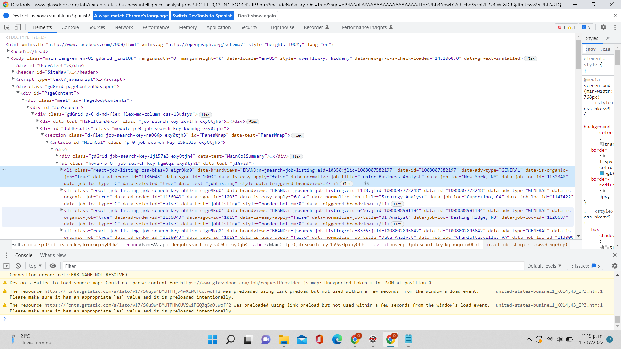Toggle the device toolbar icon
The height and width of the screenshot is (349, 621).
tap(18, 27)
